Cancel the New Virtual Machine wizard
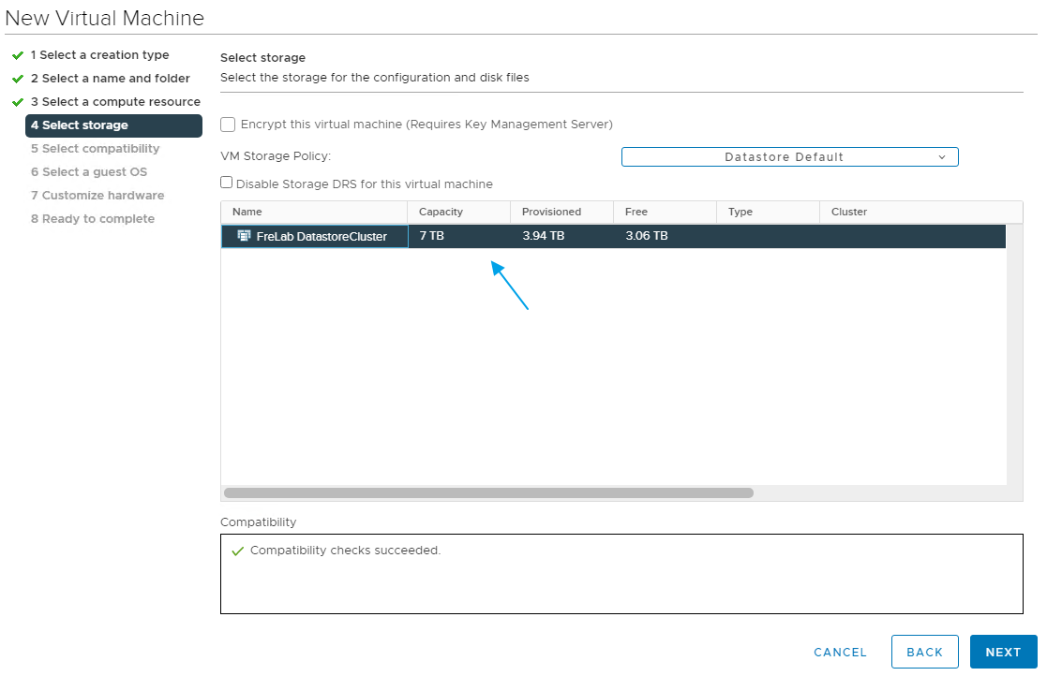This screenshot has height=676, width=1047. (840, 653)
